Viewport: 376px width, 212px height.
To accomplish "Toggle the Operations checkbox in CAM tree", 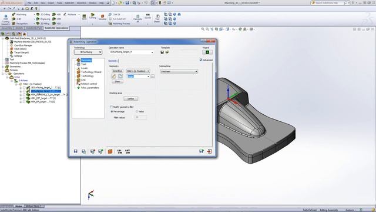I will pos(6,74).
